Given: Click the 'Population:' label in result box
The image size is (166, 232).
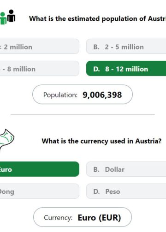Looking at the screenshot, I should (60, 95).
